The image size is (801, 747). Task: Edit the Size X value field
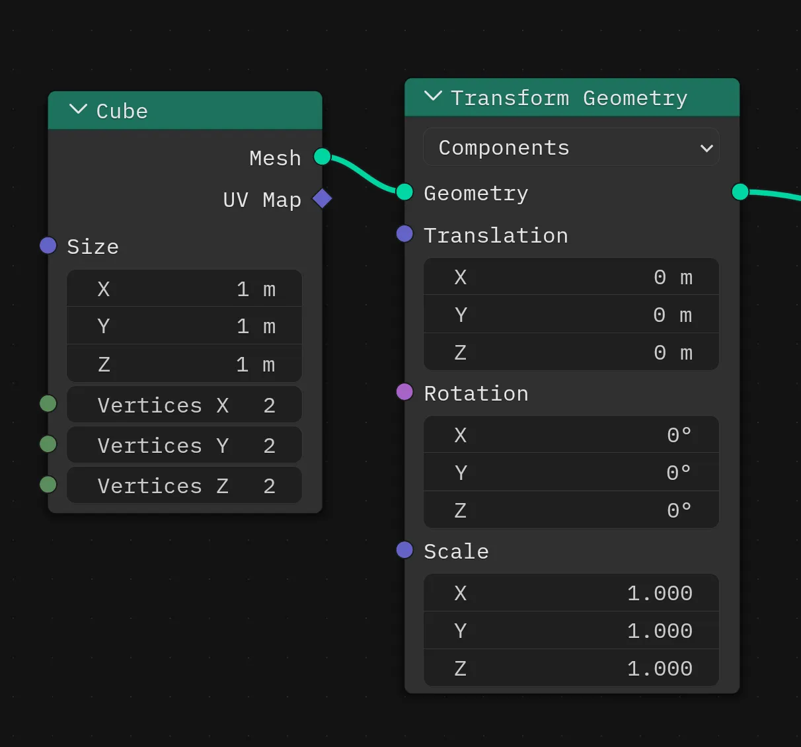(184, 288)
